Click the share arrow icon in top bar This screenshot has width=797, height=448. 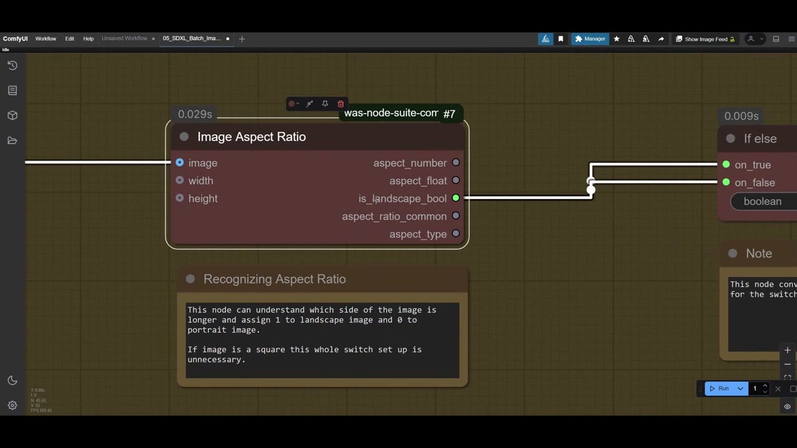pyautogui.click(x=661, y=39)
